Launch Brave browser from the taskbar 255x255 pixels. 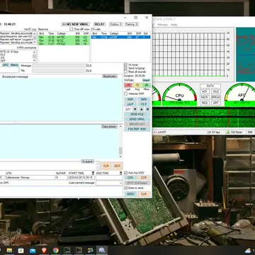(x=44, y=250)
